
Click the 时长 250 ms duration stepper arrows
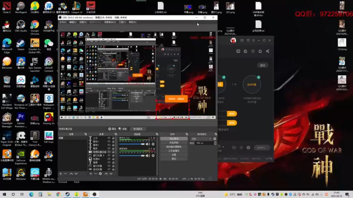[215, 143]
